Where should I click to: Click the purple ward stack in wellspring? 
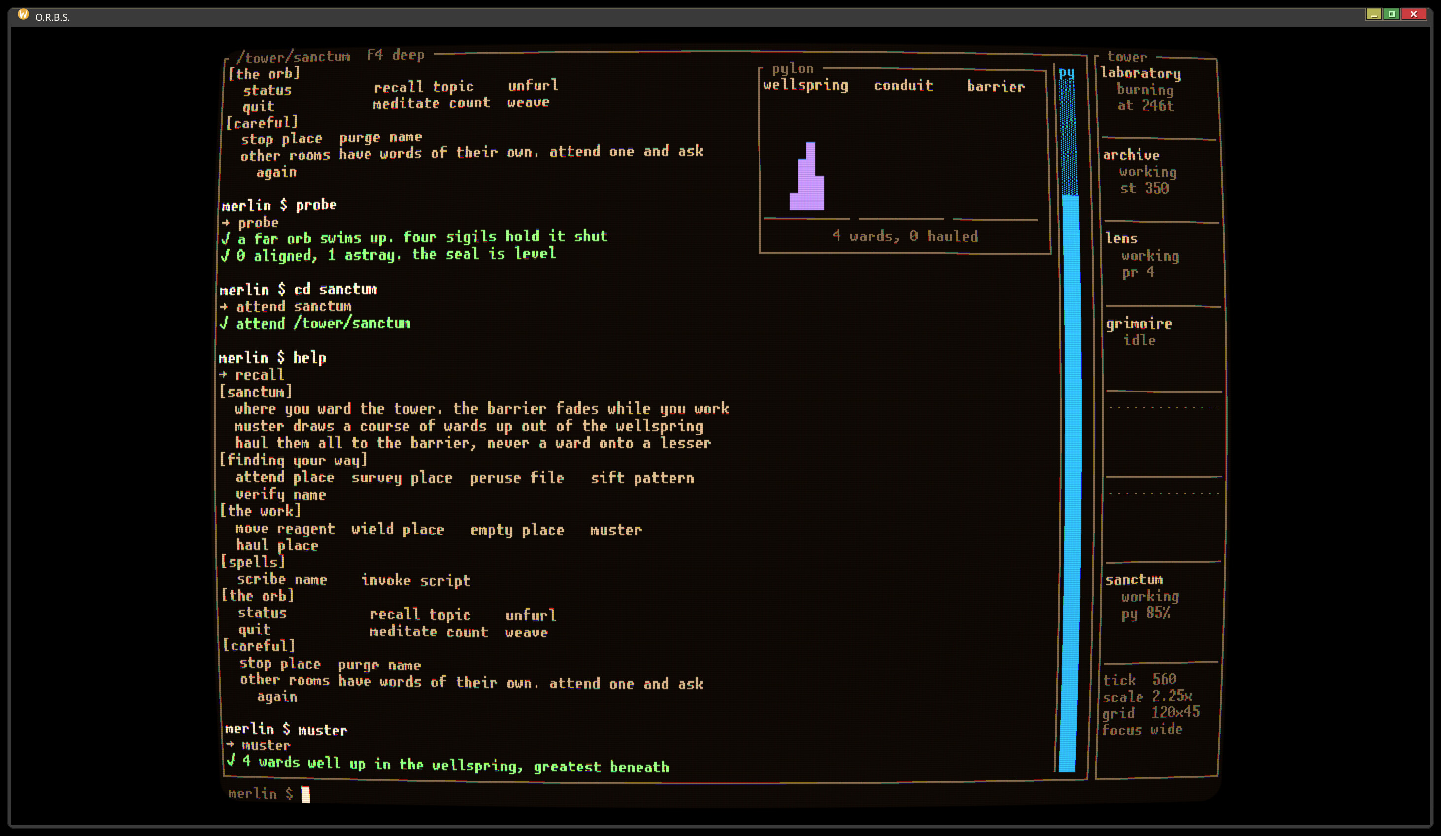807,176
